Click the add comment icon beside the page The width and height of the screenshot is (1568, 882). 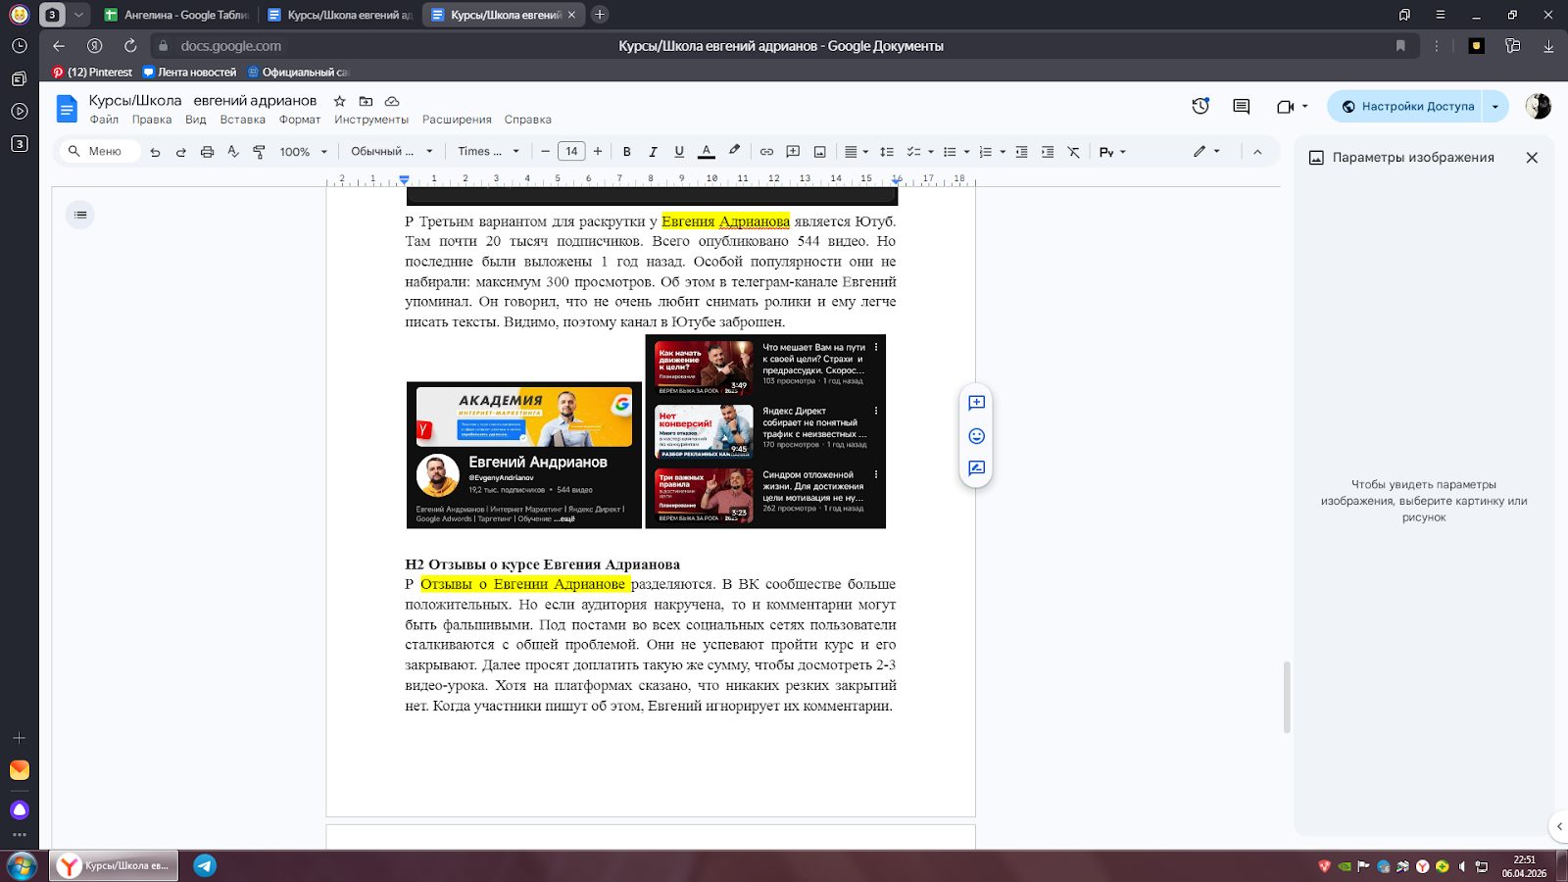[976, 403]
